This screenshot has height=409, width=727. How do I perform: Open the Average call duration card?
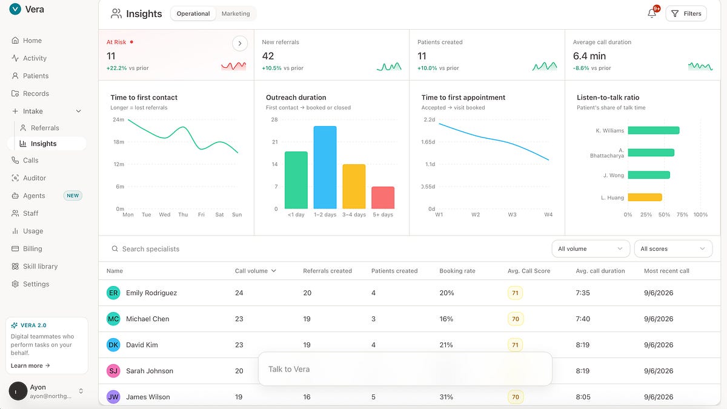643,55
